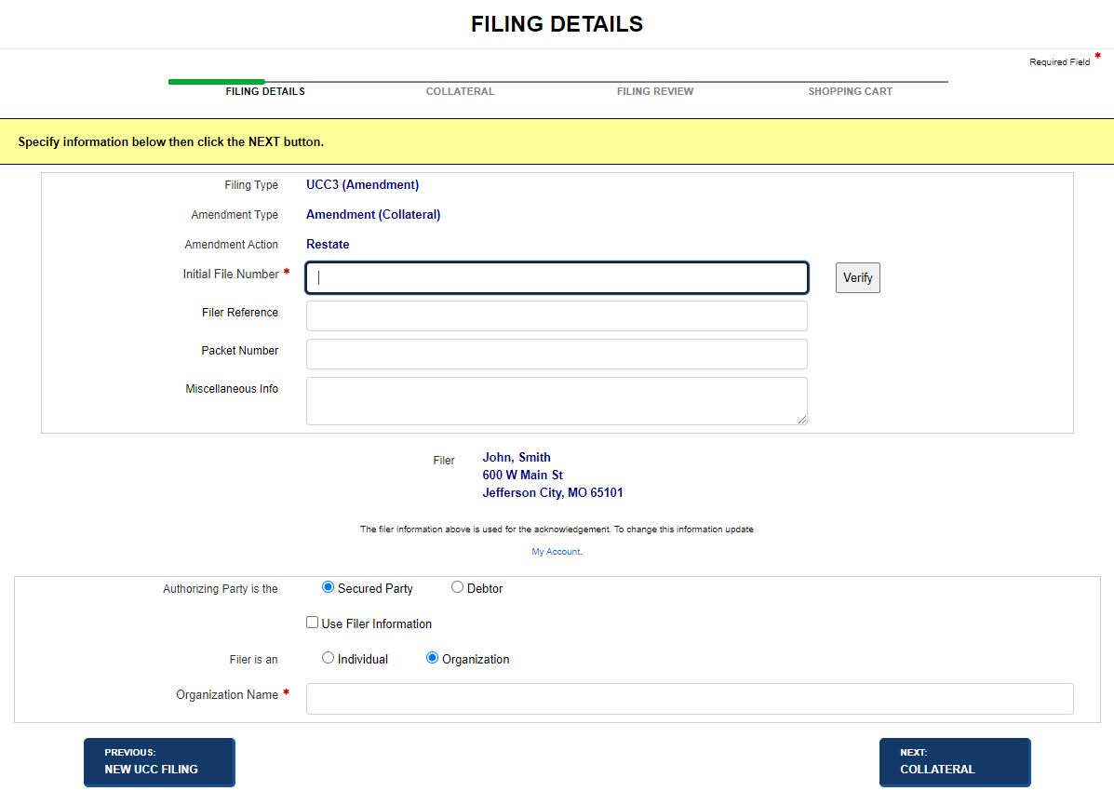This screenshot has width=1114, height=791.
Task: Enable the Use Filer Information checkbox
Action: click(x=312, y=622)
